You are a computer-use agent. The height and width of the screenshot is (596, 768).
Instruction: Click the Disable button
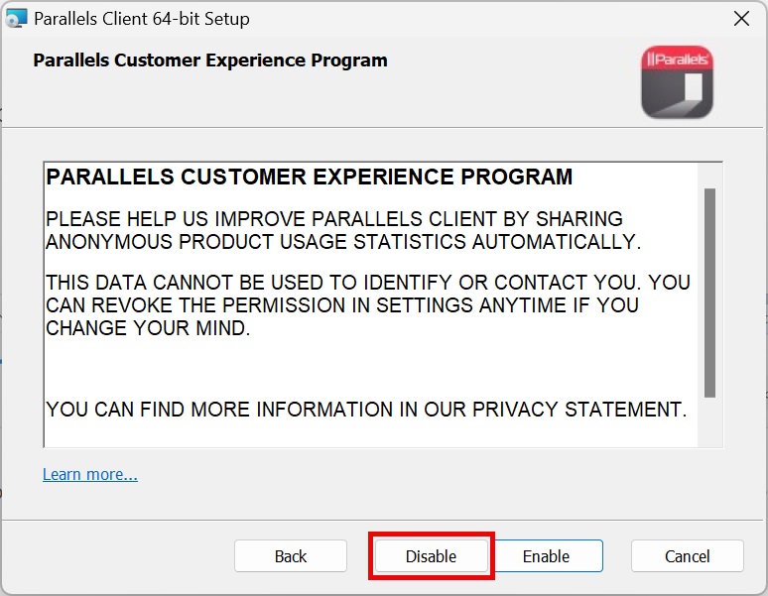click(431, 556)
